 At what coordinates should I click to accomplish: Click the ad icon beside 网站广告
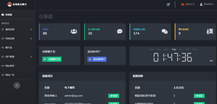tap(3, 75)
